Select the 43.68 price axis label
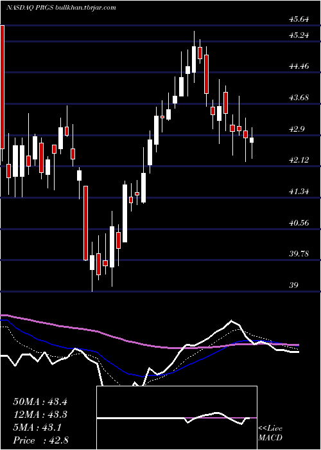 click(x=299, y=98)
